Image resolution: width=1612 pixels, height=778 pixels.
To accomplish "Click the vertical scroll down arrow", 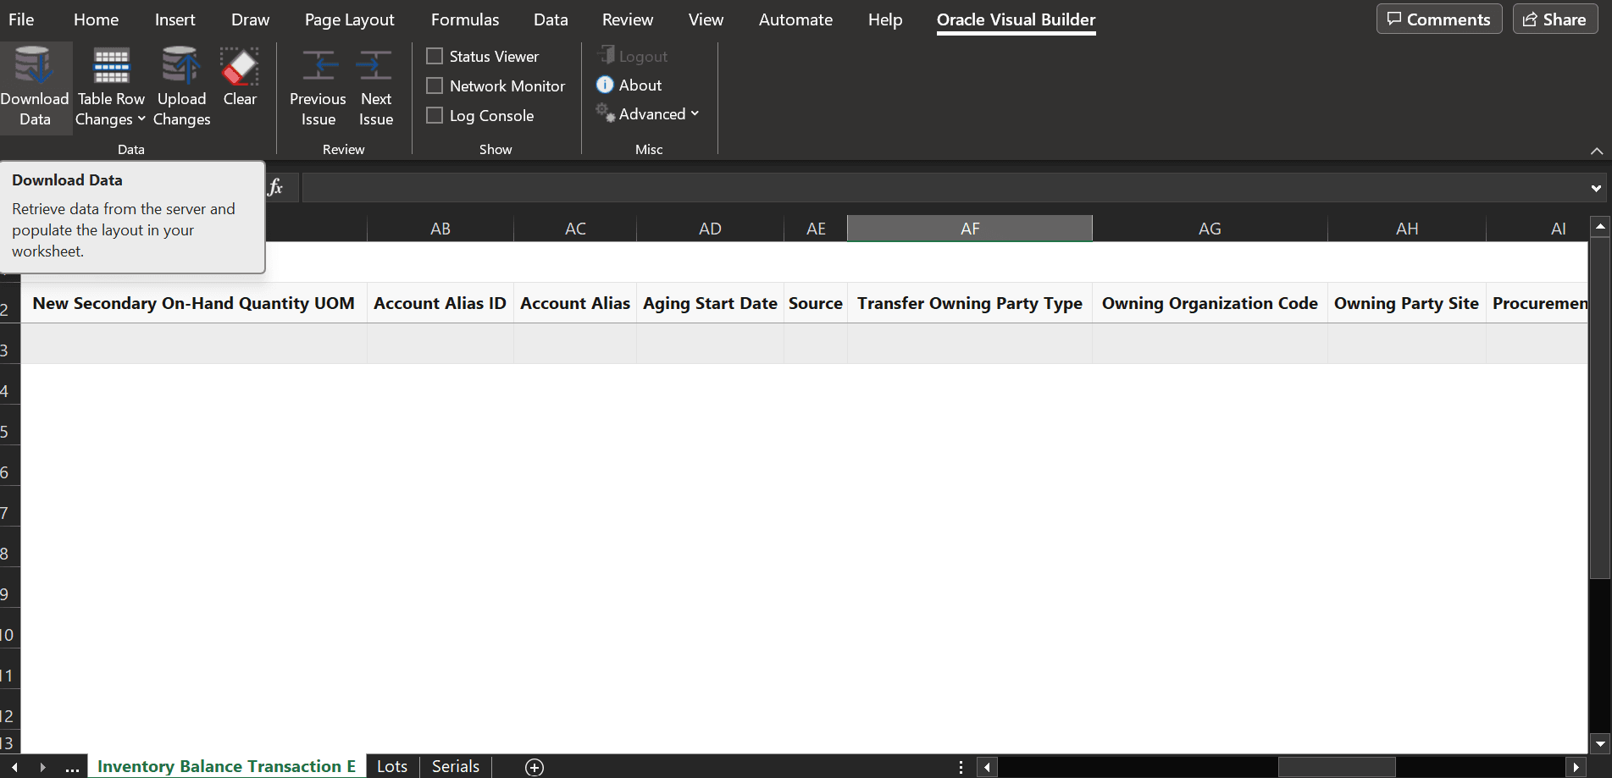I will (1600, 744).
